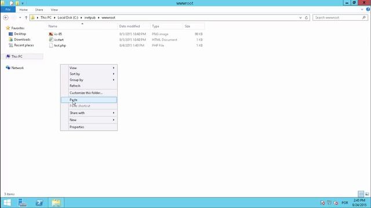Choose Properties in the context menu
Image resolution: width=371 pixels, height=208 pixels.
[89, 127]
